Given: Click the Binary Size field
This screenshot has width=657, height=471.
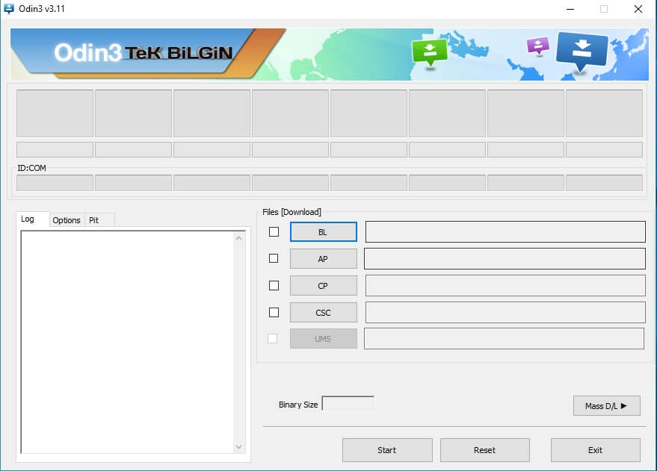Looking at the screenshot, I should pos(348,404).
